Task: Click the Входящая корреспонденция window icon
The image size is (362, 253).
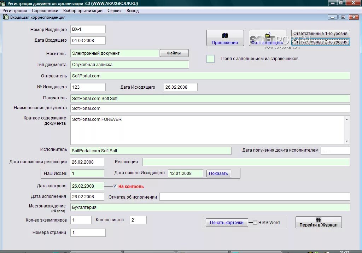Action: 6,17
